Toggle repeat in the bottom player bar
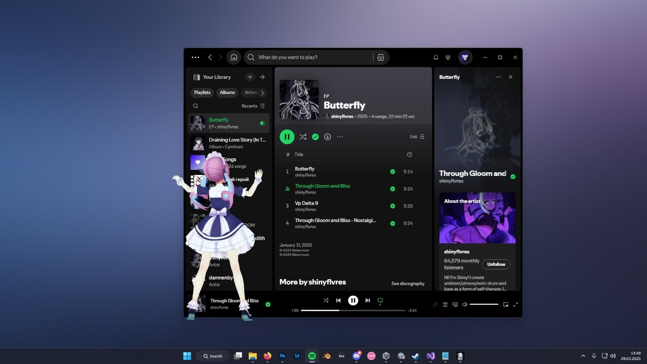 (380, 301)
